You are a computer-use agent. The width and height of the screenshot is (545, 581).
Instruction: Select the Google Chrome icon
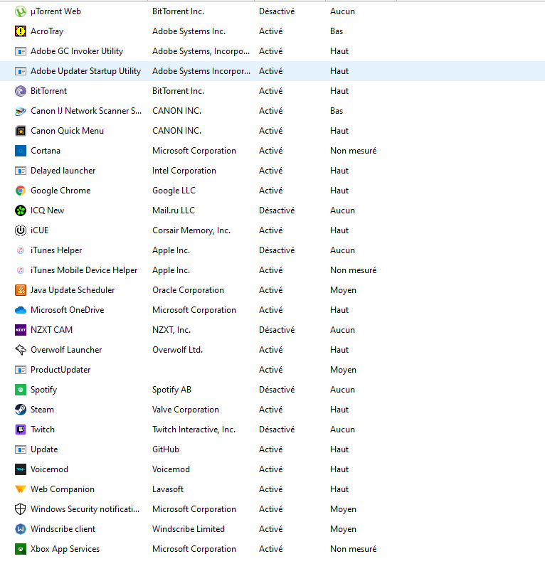pos(20,191)
